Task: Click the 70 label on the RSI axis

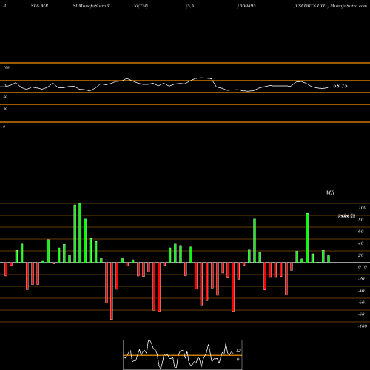Action: point(5,85)
